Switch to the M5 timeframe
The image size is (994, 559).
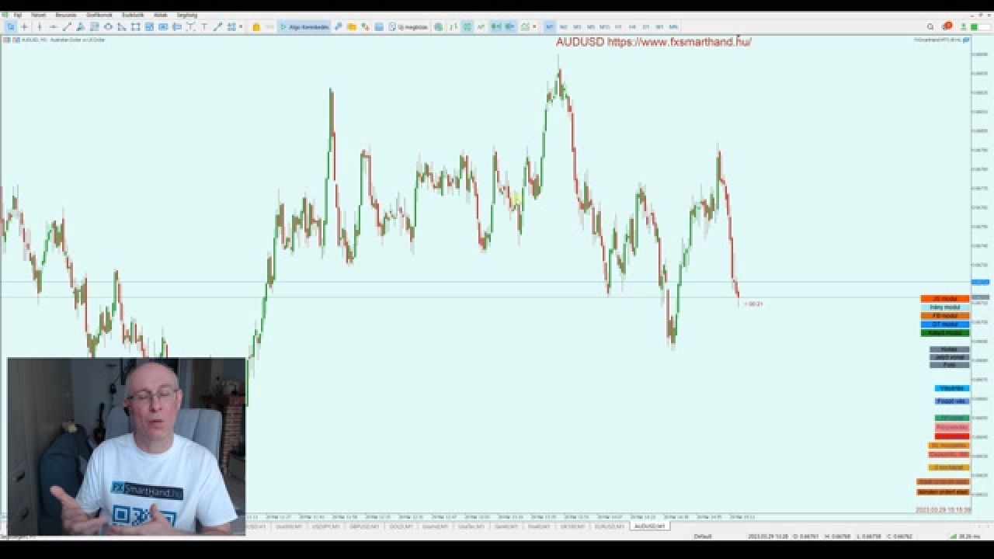tap(590, 26)
